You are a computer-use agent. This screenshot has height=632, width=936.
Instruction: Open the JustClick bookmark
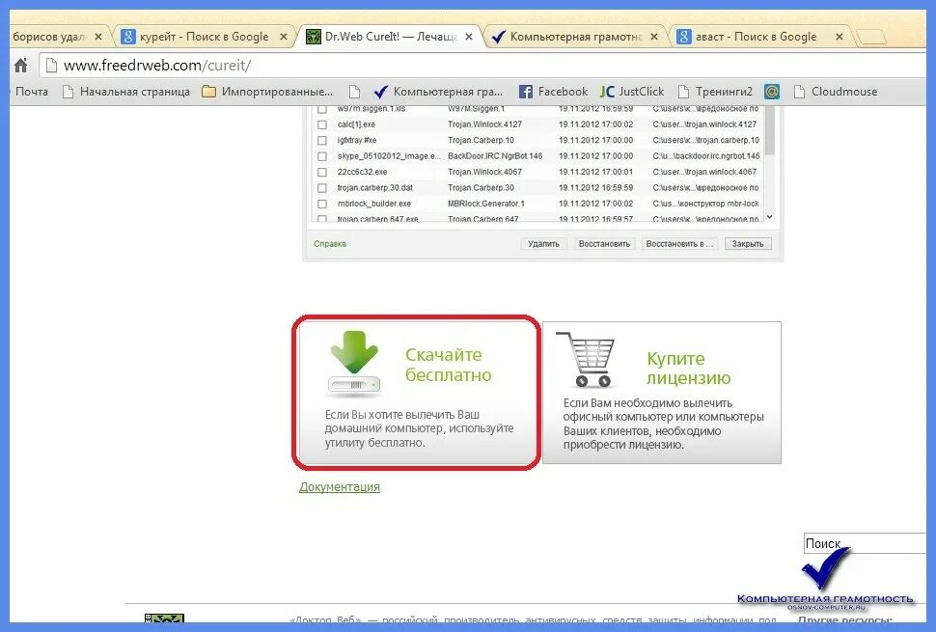632,92
